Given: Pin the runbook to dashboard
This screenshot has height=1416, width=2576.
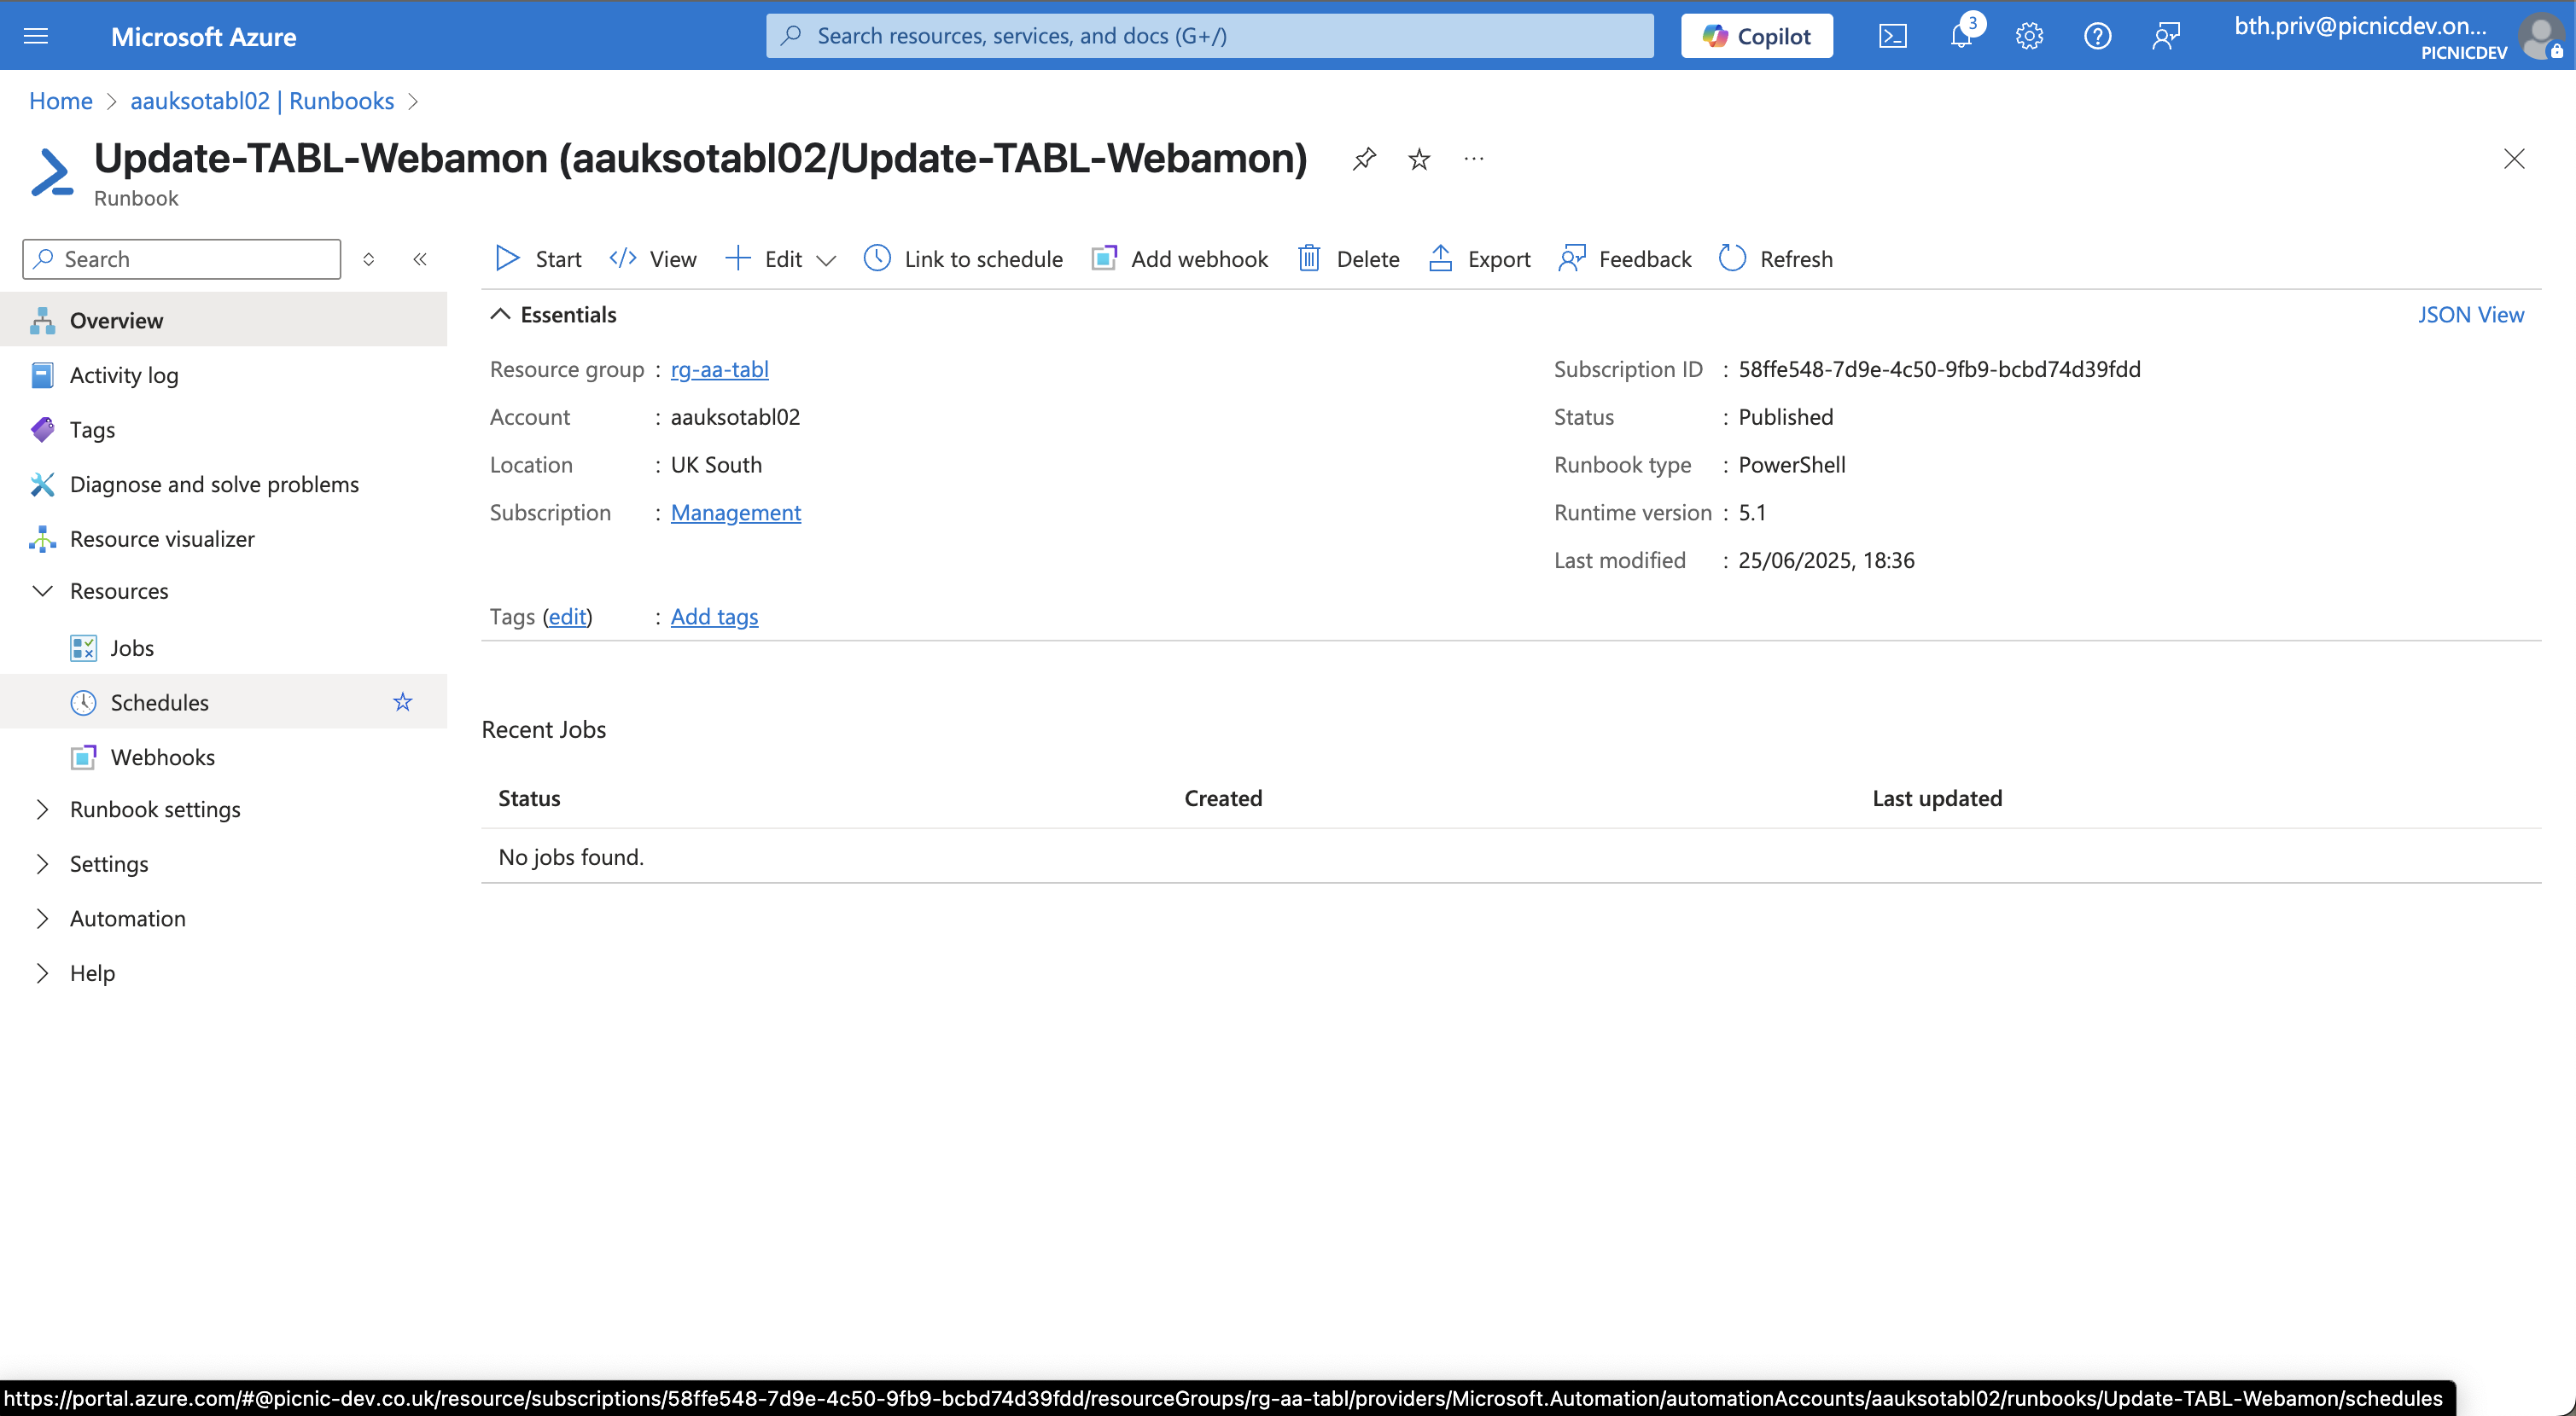Looking at the screenshot, I should [x=1364, y=159].
